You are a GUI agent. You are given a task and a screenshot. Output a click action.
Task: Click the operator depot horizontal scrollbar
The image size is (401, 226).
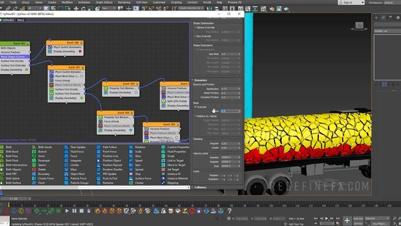(95, 188)
